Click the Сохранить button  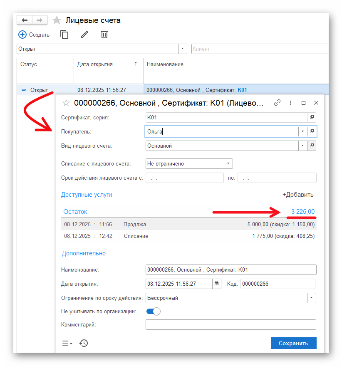(x=293, y=343)
